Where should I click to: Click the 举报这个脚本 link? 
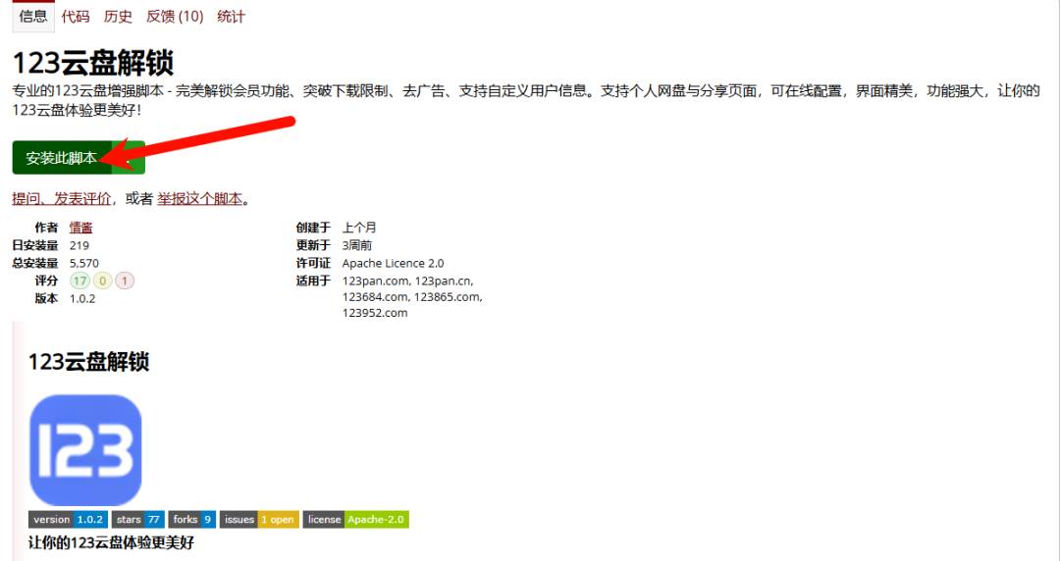coord(200,199)
